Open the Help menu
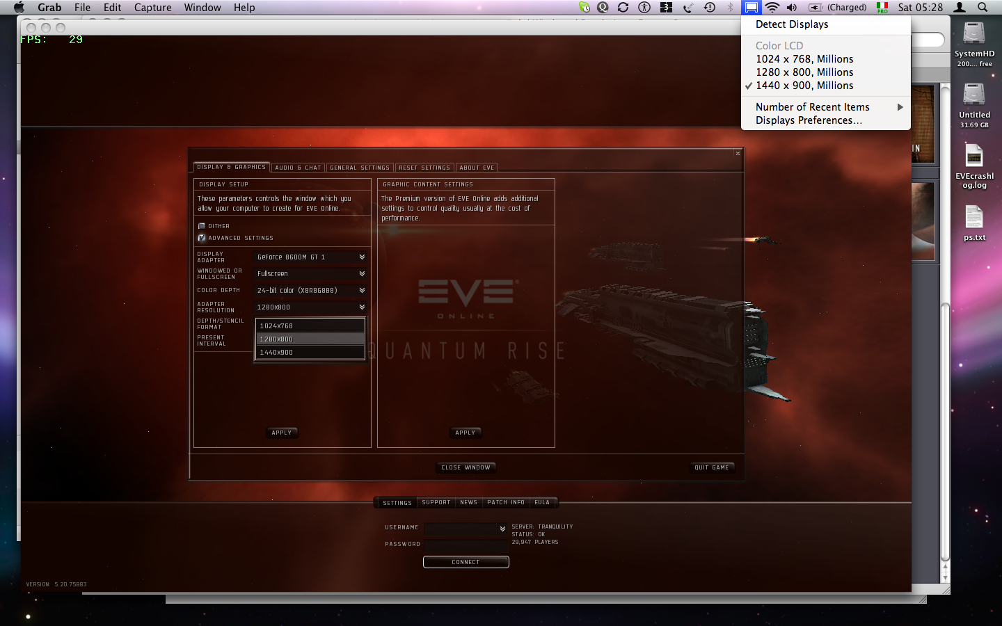Viewport: 1002px width, 626px height. (244, 7)
